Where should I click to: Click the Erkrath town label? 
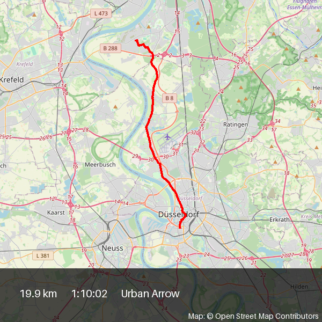click(x=280, y=219)
